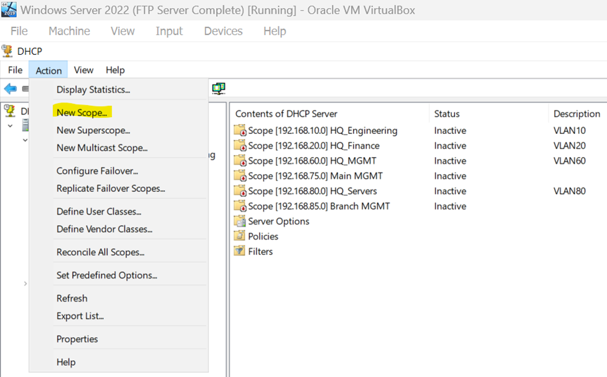Open the DHCP console View menu
Viewport: 607px width, 377px height.
click(x=83, y=70)
